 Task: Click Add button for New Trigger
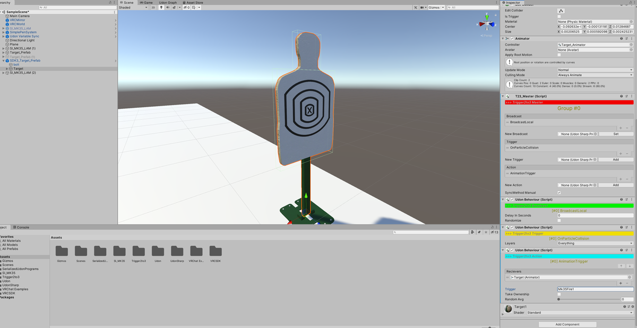(x=616, y=160)
